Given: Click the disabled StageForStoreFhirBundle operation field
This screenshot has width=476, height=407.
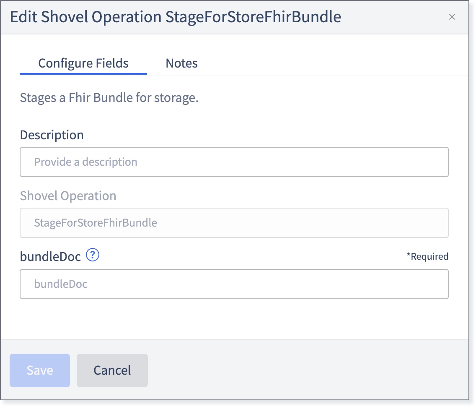Looking at the screenshot, I should coord(234,223).
